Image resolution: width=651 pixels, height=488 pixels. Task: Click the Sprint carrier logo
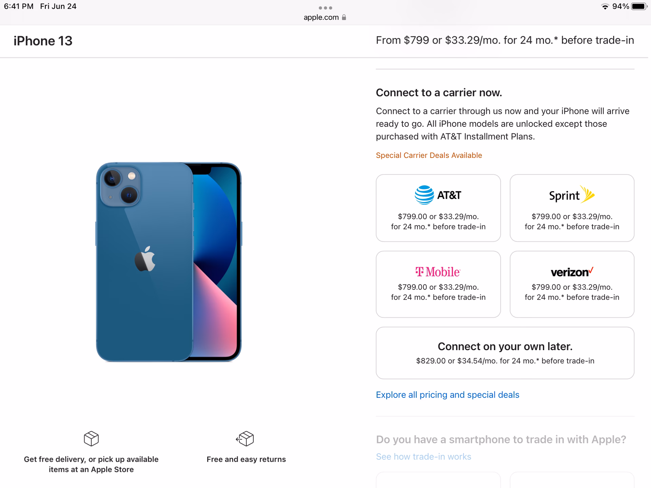(x=571, y=195)
